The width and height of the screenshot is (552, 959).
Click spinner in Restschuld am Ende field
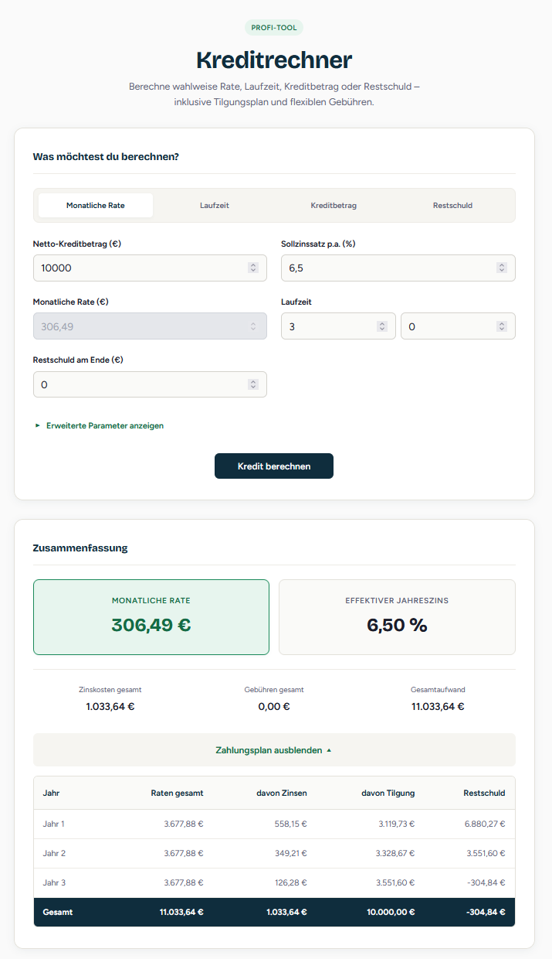point(252,384)
